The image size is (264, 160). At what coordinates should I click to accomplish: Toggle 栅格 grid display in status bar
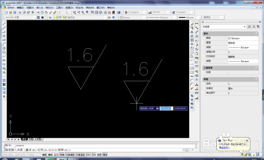(x=50, y=155)
